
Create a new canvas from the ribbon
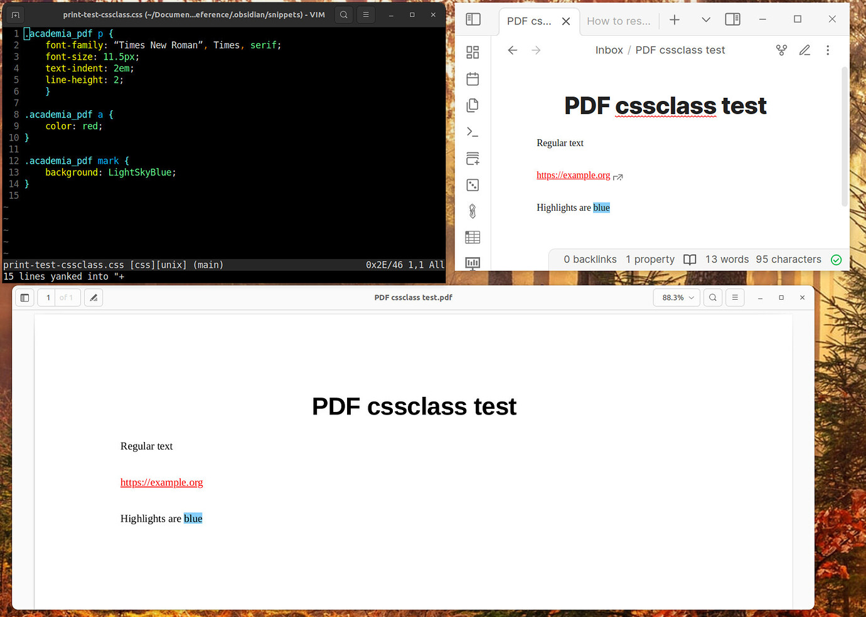coord(473,158)
